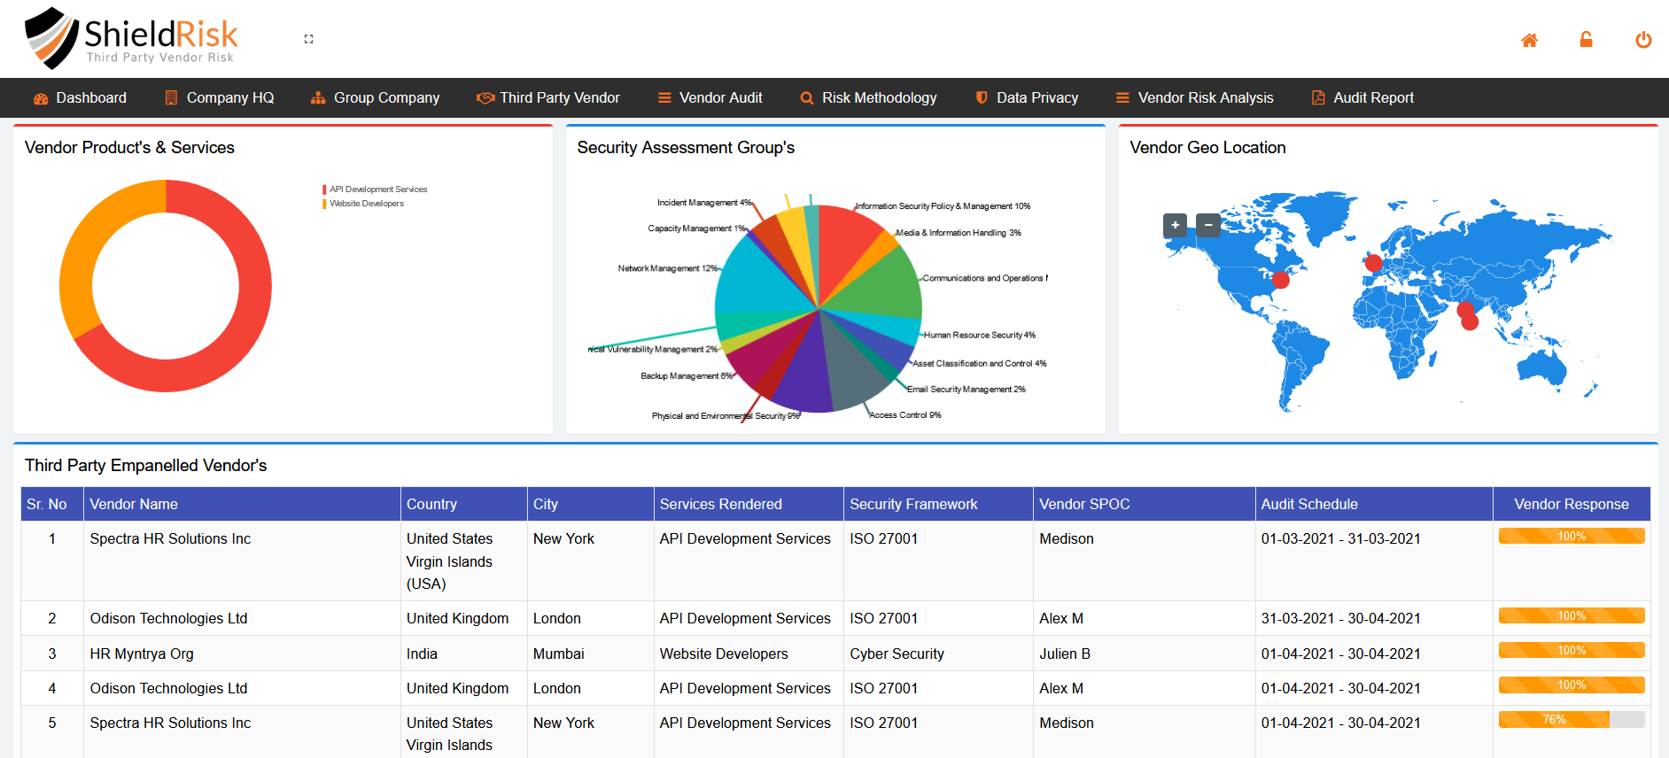1669x758 pixels.
Task: Go to Group Company section
Action: click(375, 98)
